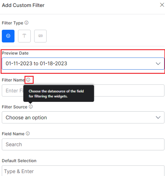Click the Add Custom Filter title

click(23, 5)
